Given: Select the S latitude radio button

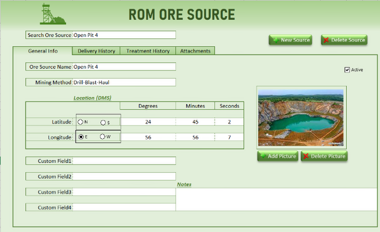Looking at the screenshot, I should point(103,123).
